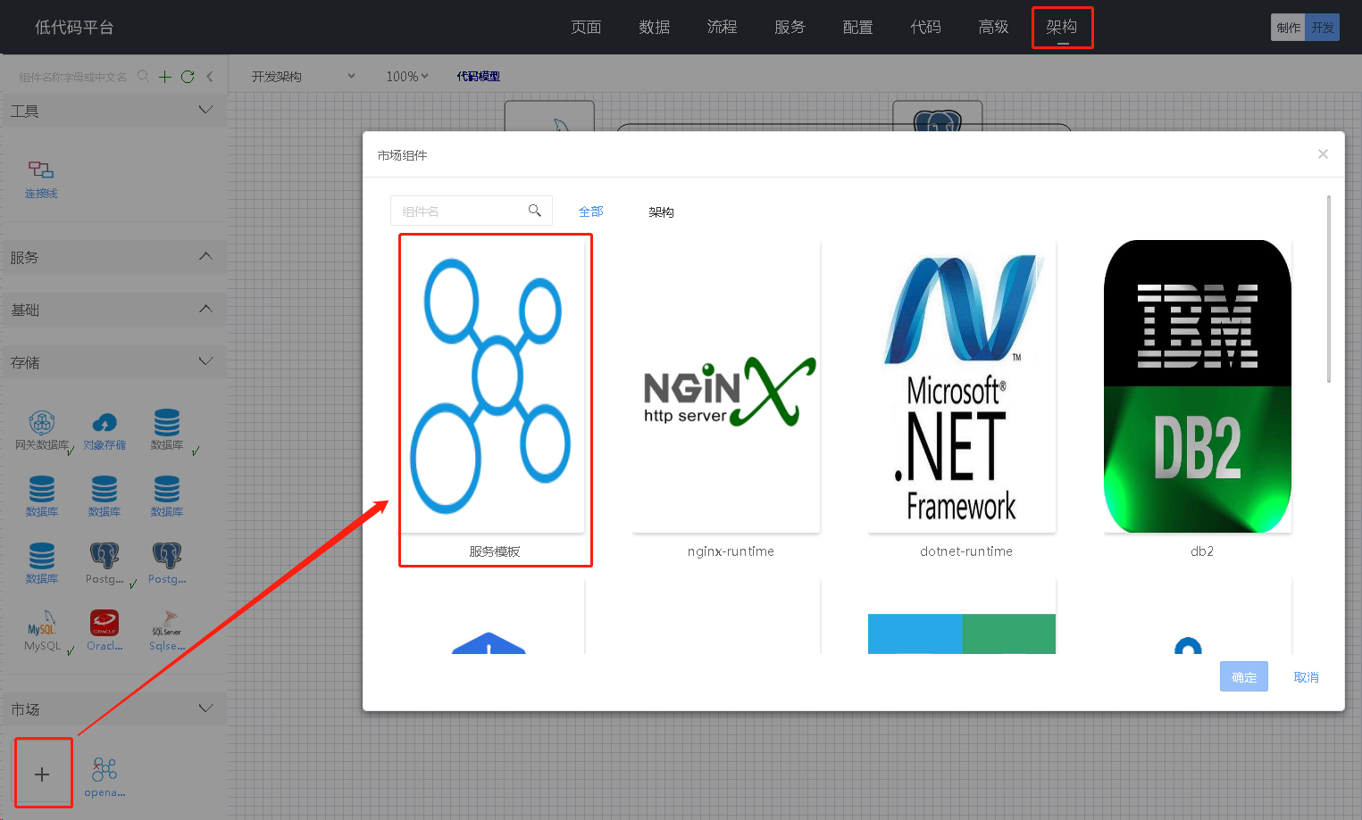This screenshot has height=820, width=1362.
Task: Collapse the 存储 section chevron
Action: click(x=205, y=362)
